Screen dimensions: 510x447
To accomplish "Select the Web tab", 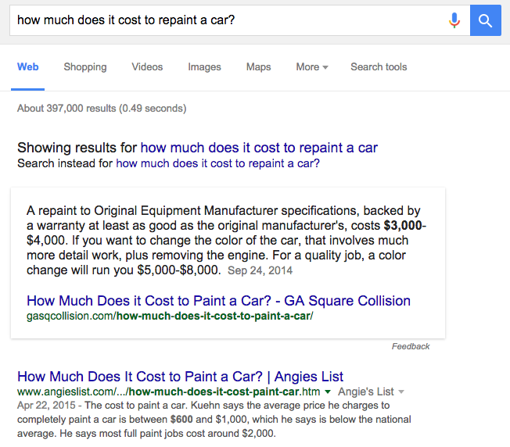I will (x=27, y=67).
